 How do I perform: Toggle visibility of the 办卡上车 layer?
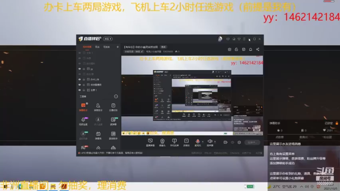point(79,79)
